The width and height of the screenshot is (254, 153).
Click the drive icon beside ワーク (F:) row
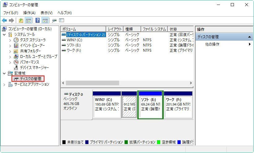(x=64, y=50)
